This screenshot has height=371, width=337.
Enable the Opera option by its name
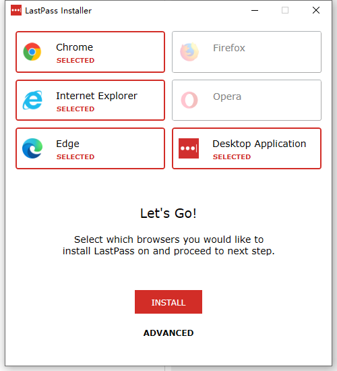click(x=227, y=96)
